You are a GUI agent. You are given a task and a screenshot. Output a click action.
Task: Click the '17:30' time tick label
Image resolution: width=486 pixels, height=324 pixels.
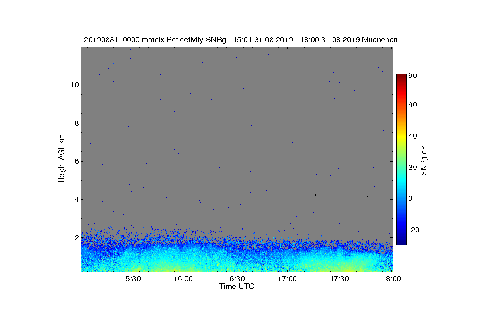point(340,279)
